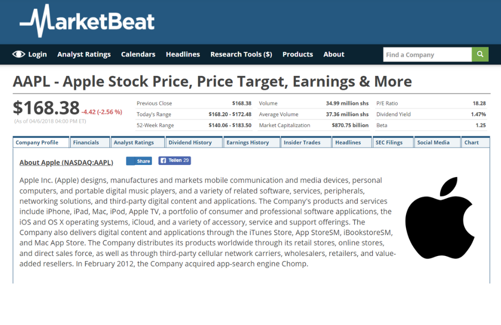Click the Facebook Teilen share button
Viewport: 501px width, 325px height.
pos(175,160)
